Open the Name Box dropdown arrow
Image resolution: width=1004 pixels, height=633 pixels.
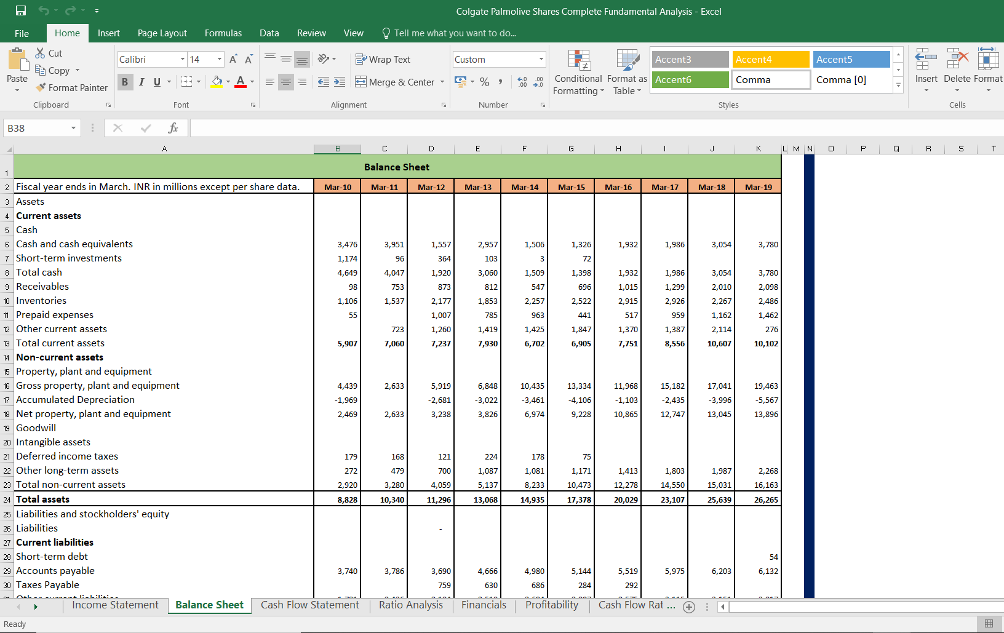tap(73, 128)
